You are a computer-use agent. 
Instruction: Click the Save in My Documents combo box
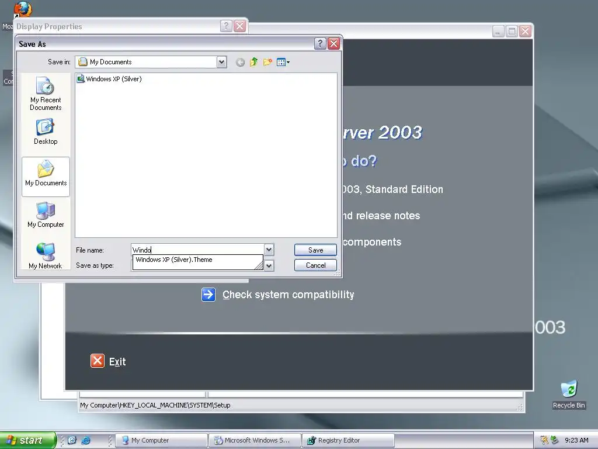(x=151, y=62)
